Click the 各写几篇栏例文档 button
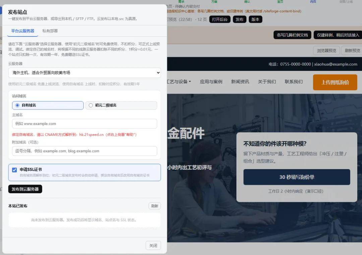 point(292,35)
